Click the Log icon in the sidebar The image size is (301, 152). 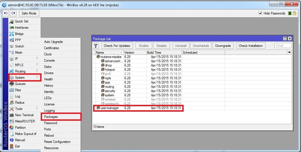pyautogui.click(x=12, y=96)
